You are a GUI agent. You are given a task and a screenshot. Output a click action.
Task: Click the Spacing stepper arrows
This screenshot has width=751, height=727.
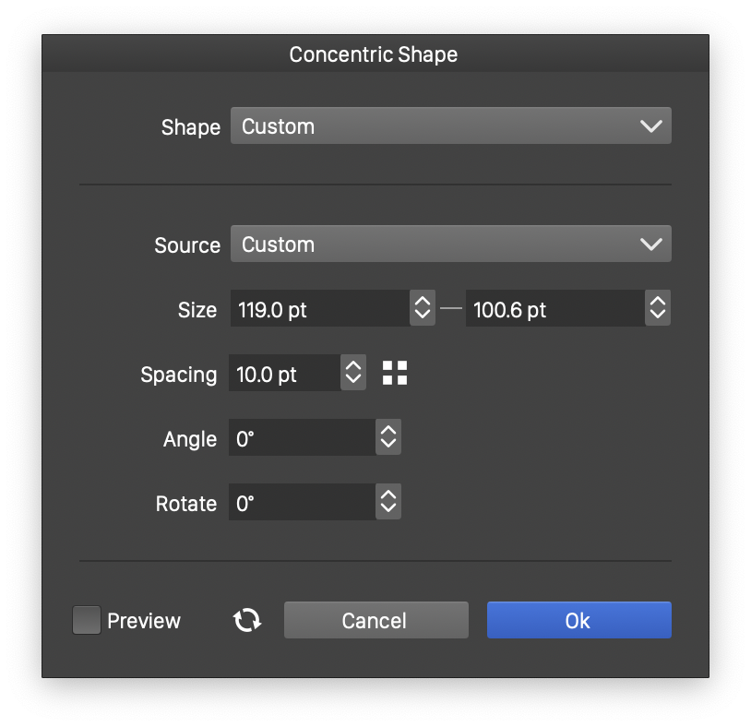tap(353, 374)
